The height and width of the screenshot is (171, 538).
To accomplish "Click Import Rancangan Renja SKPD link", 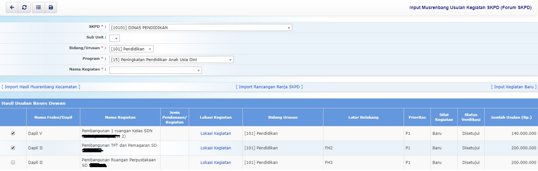I will coord(269,87).
